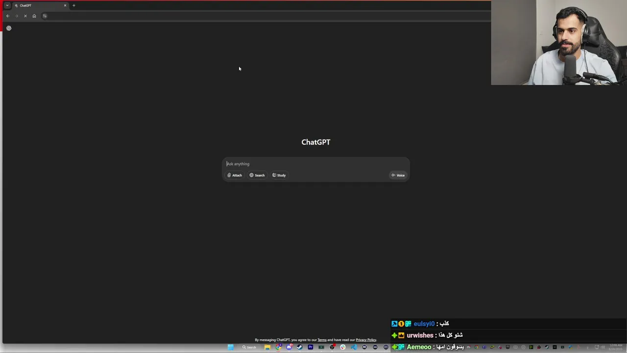Open the Windows Start menu
627x353 pixels.
[x=231, y=347]
